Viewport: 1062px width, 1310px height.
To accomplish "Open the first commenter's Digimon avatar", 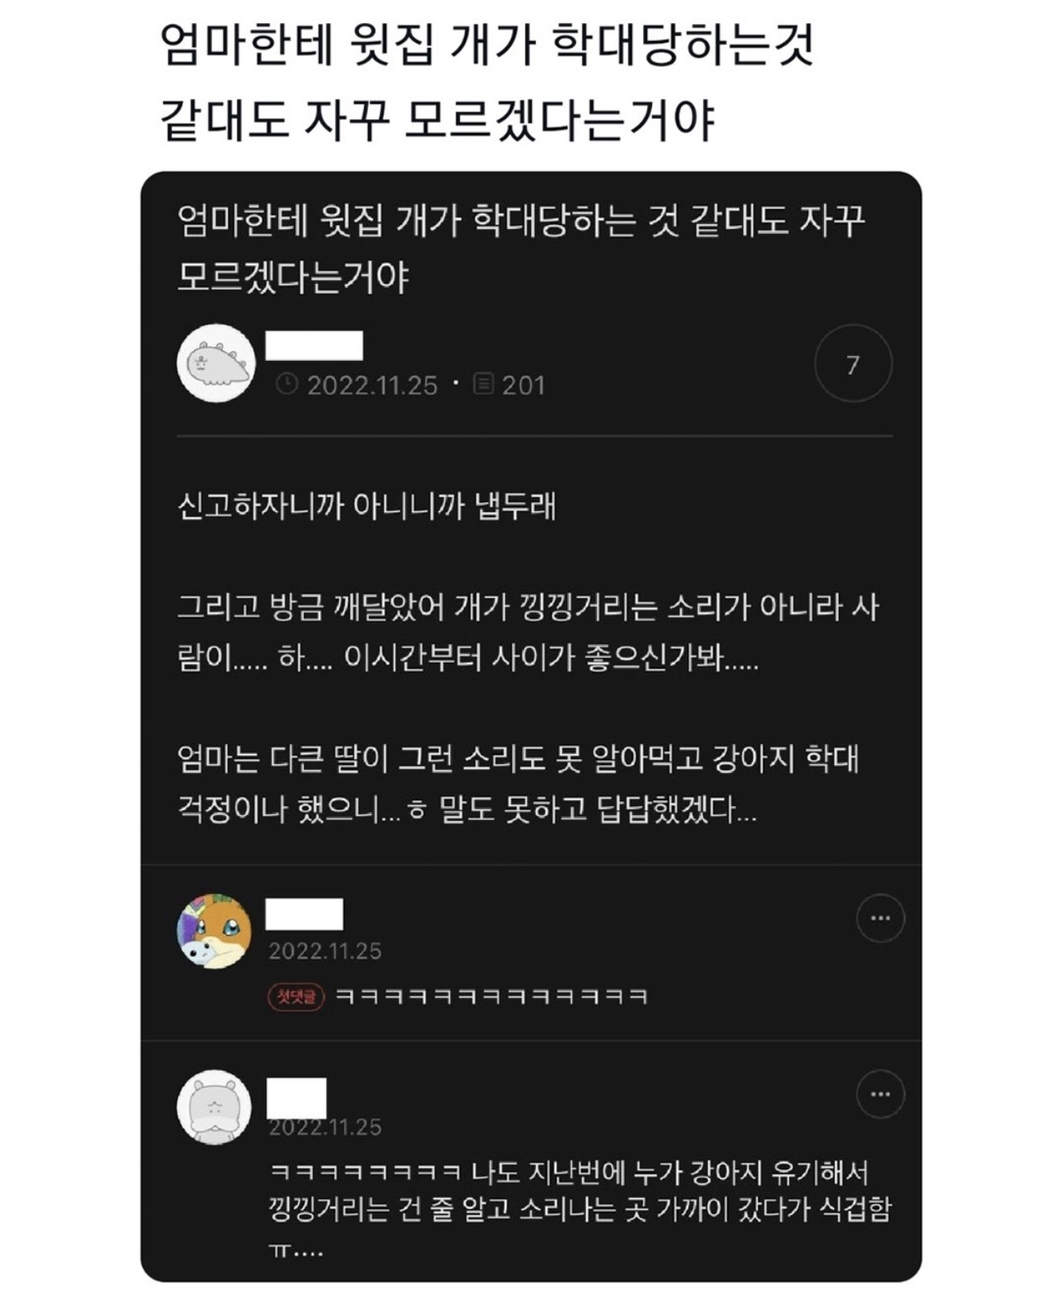I will click(x=215, y=931).
